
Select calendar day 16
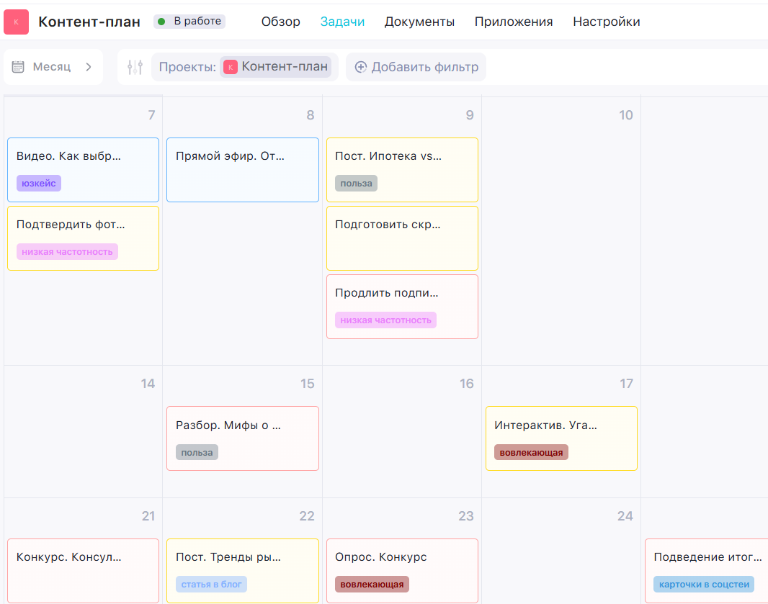(x=466, y=384)
